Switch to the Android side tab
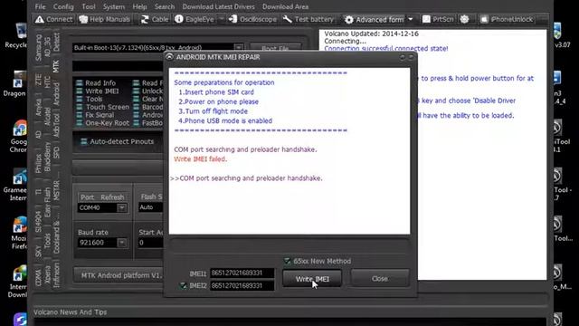Screen dimensions: 579x326 56,94
